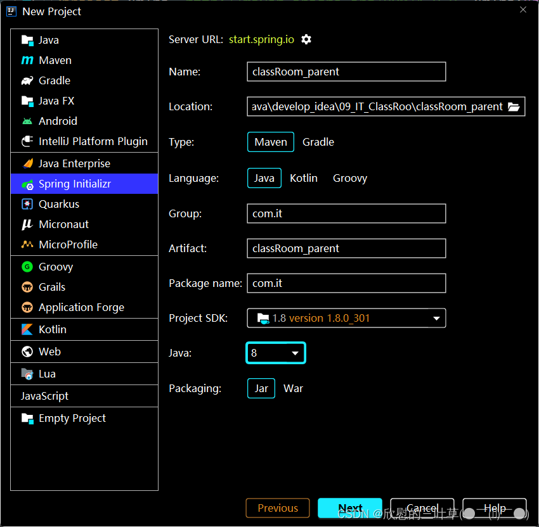Click the Grails icon
The image size is (539, 527).
tap(27, 287)
